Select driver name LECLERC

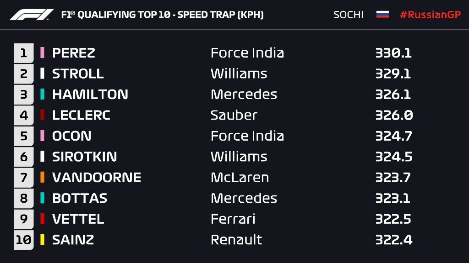tap(81, 115)
